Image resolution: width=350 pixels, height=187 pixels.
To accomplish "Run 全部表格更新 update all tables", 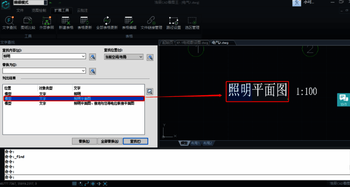I will coord(107,23).
